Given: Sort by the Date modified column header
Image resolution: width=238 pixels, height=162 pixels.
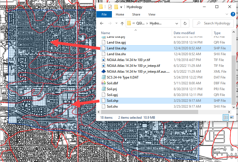Looking at the screenshot, I should 184,33.
